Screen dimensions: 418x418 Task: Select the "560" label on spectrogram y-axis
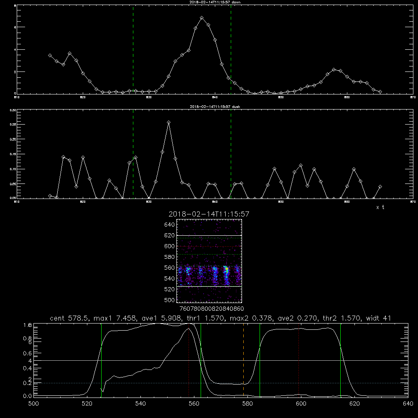(170, 268)
